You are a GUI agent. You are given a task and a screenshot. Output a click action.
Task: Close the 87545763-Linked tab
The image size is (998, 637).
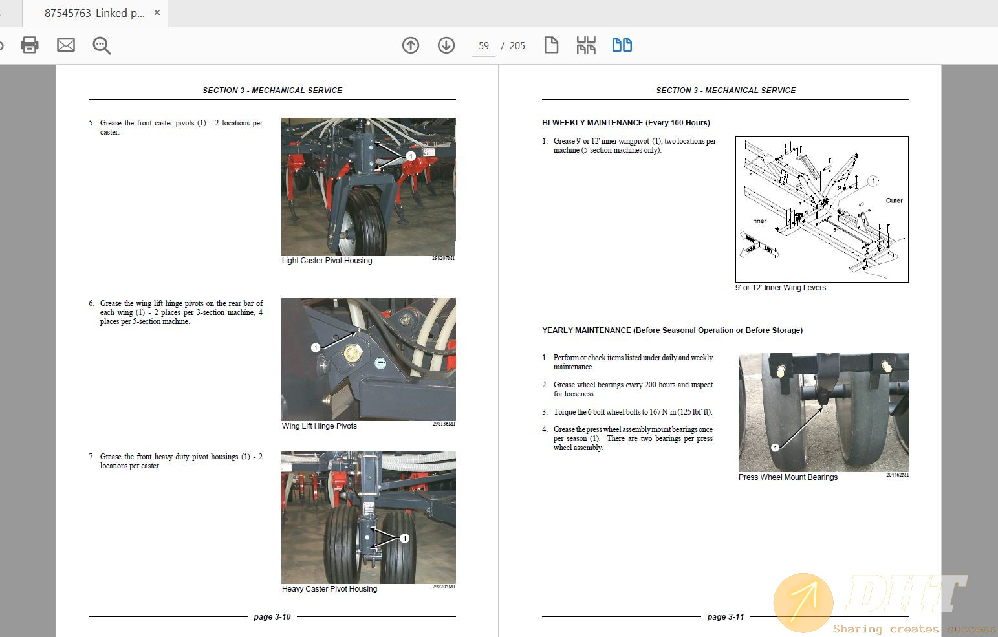[156, 12]
